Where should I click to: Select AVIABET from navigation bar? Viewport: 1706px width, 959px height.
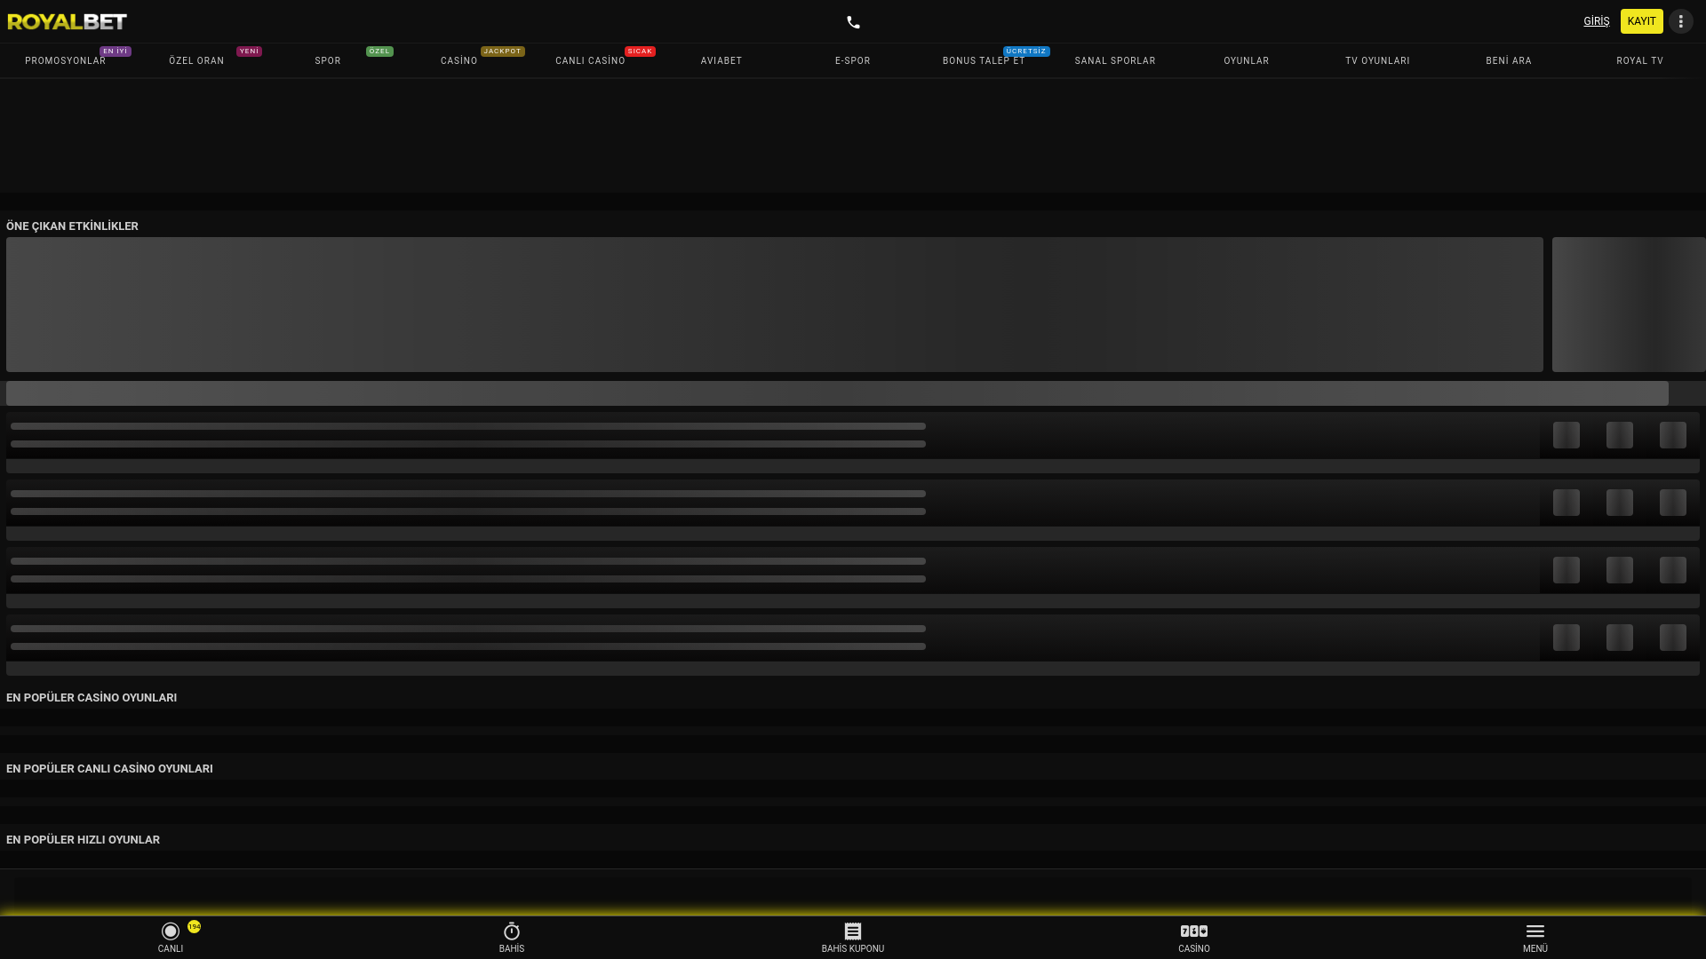click(721, 60)
